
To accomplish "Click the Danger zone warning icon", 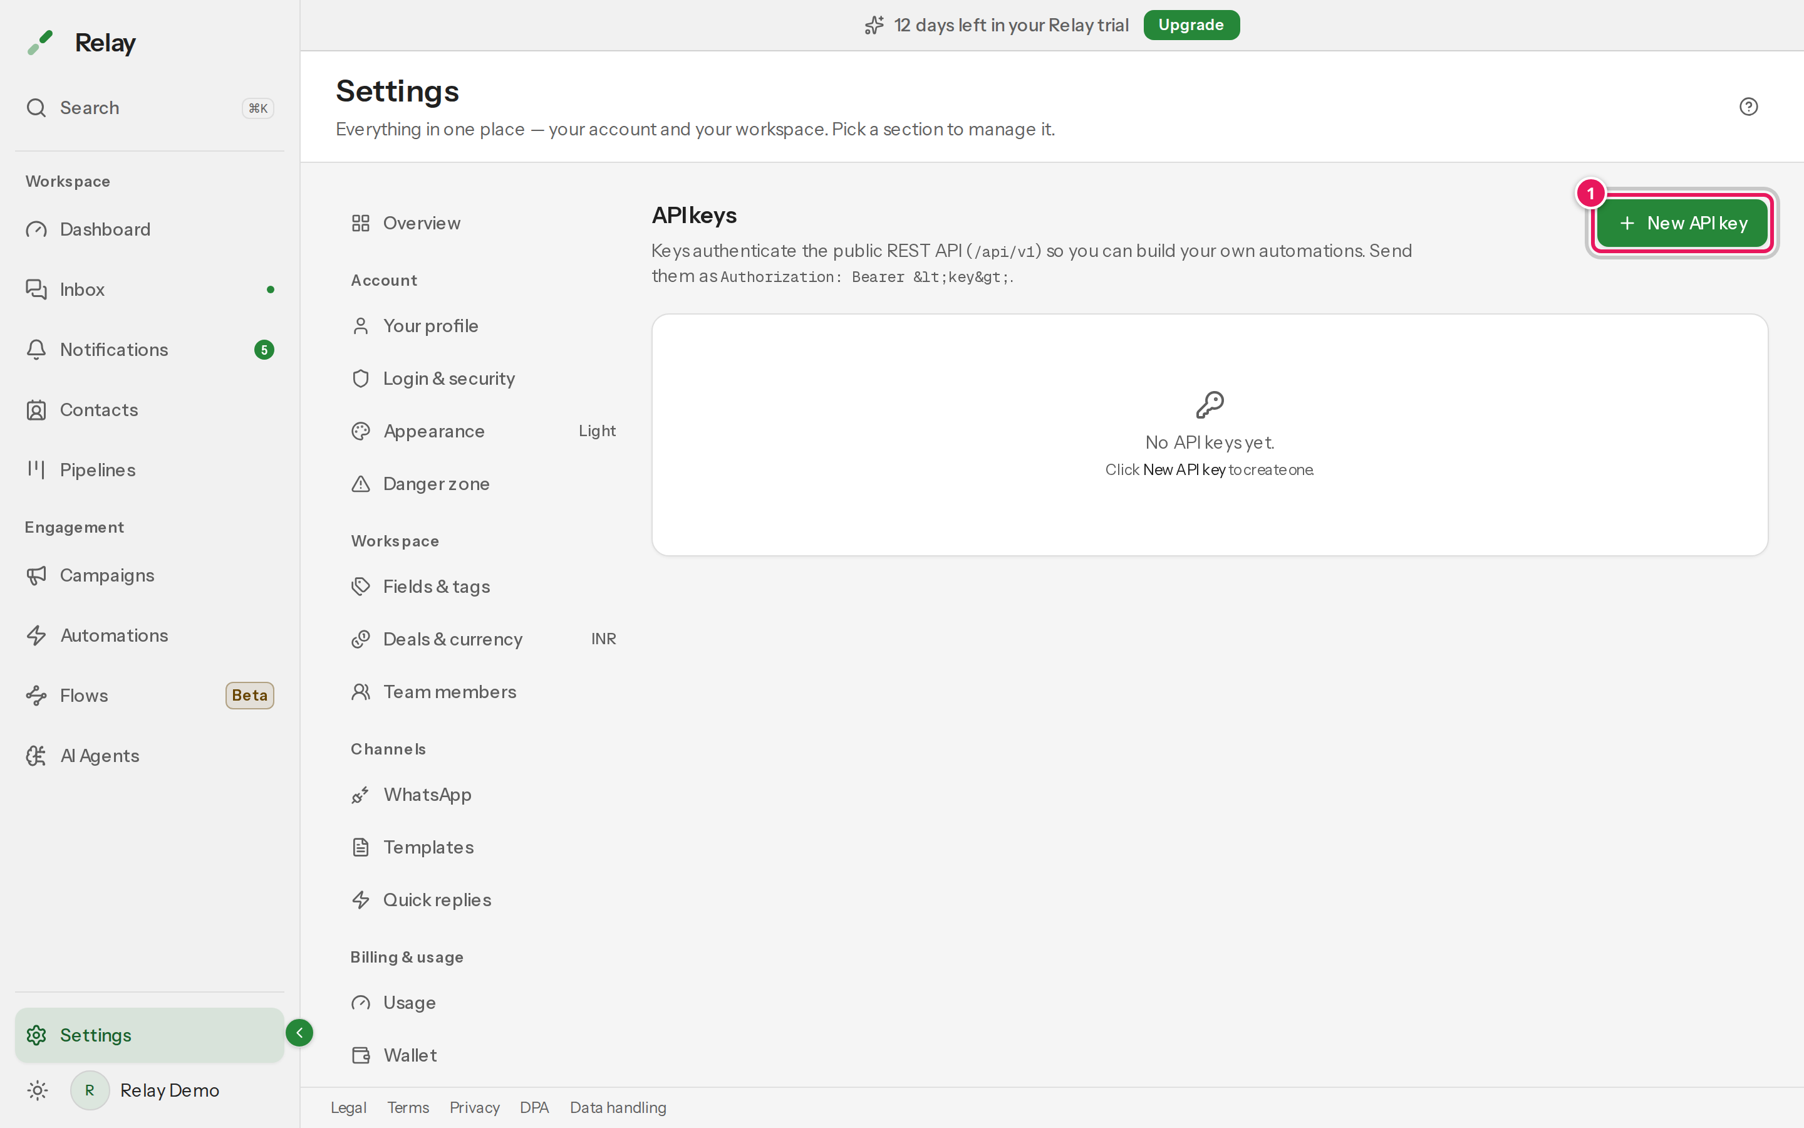I will 361,483.
